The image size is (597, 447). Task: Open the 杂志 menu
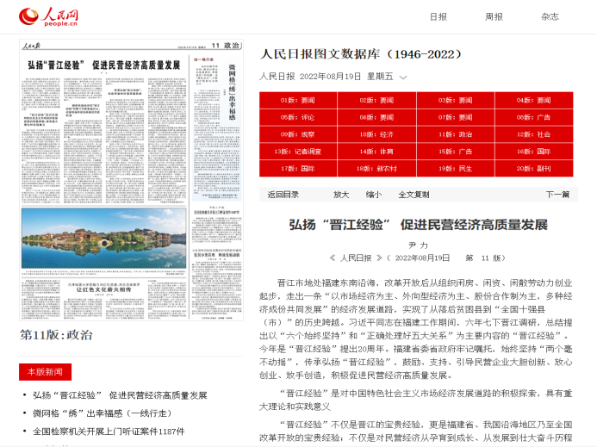click(550, 16)
